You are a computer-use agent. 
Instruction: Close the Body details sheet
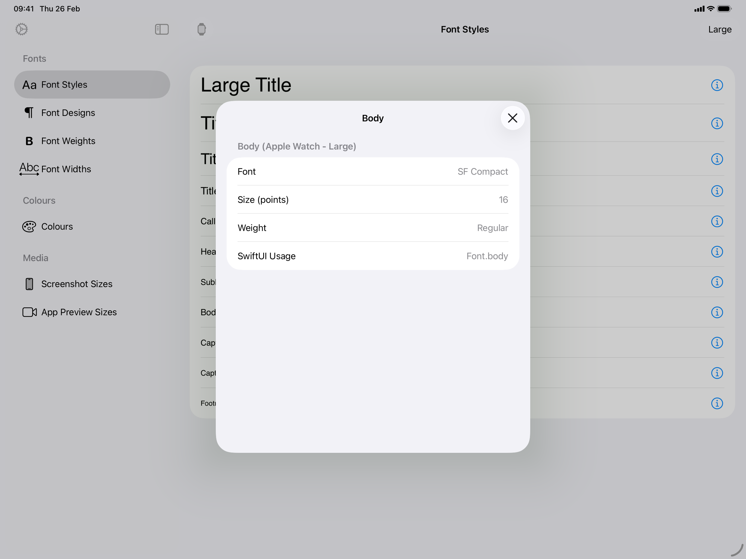(512, 118)
